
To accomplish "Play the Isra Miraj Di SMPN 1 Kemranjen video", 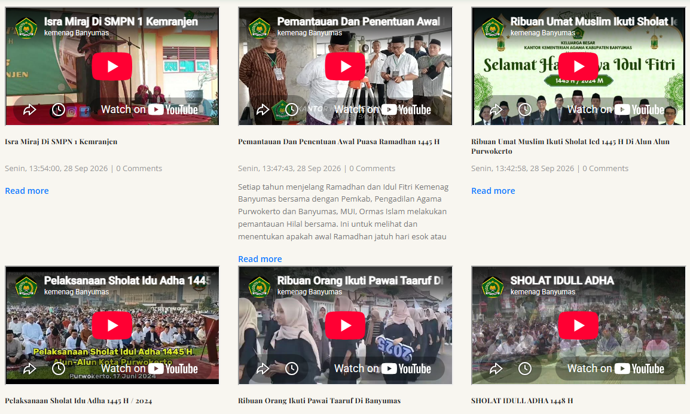I will point(112,66).
